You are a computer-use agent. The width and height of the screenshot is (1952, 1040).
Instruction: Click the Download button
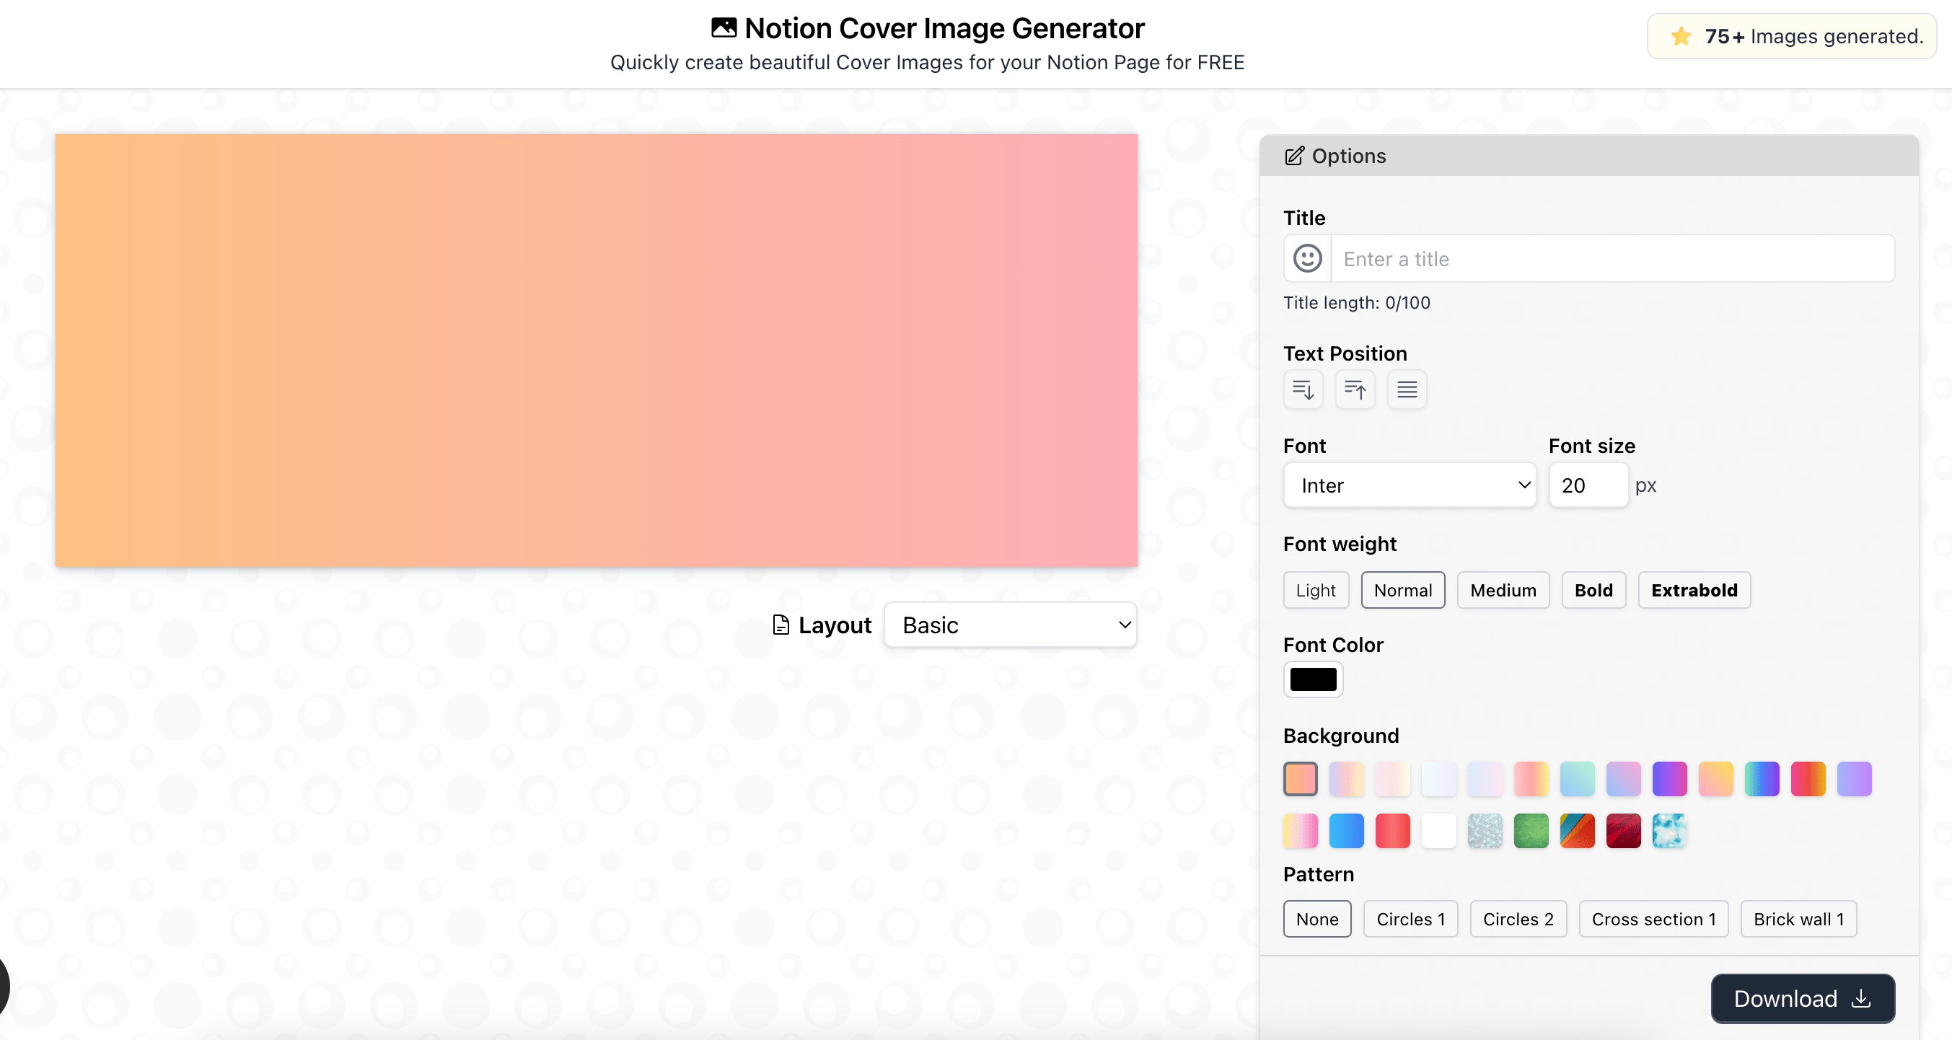(x=1803, y=998)
